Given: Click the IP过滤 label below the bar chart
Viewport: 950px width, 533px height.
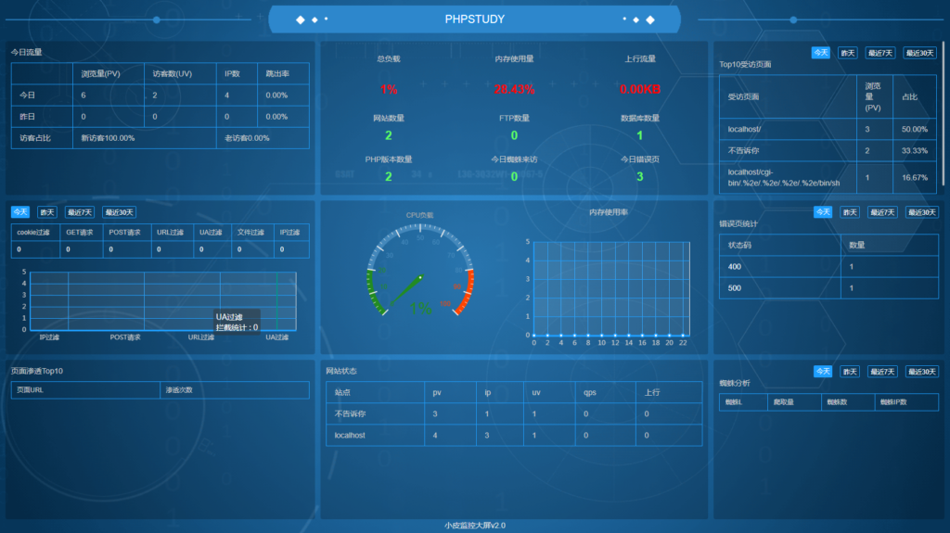Looking at the screenshot, I should click(50, 337).
